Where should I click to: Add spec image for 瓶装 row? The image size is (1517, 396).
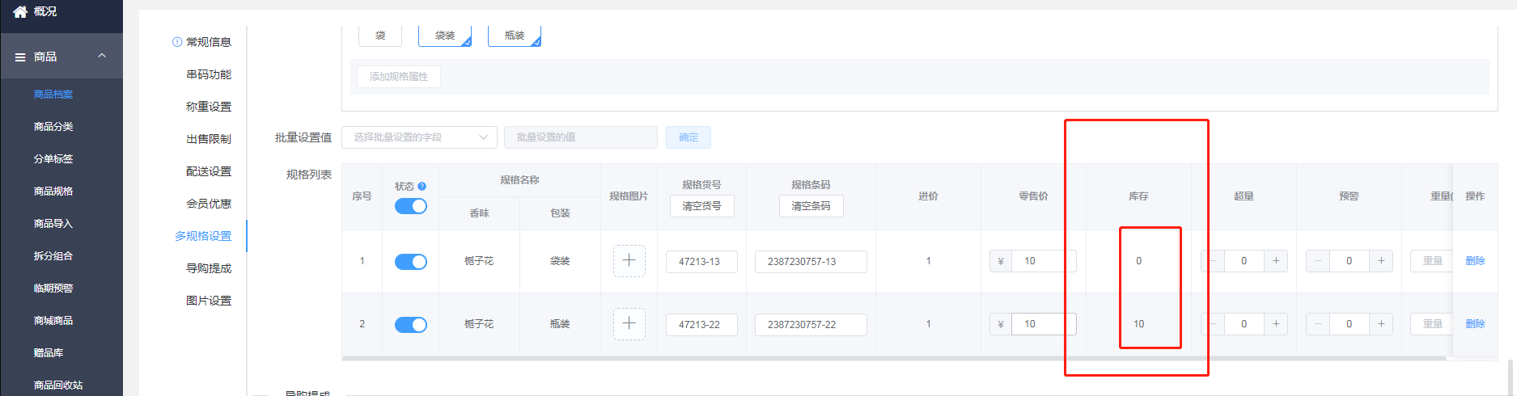point(629,324)
